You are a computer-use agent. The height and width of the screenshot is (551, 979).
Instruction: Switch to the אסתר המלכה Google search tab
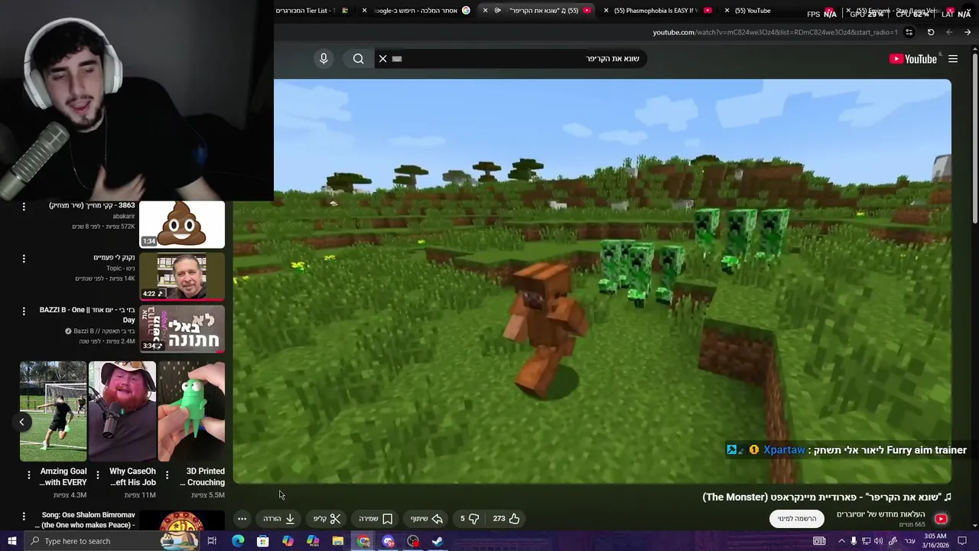coord(415,11)
